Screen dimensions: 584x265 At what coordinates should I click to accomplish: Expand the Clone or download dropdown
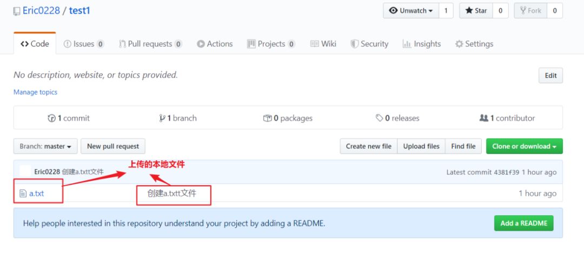point(525,146)
